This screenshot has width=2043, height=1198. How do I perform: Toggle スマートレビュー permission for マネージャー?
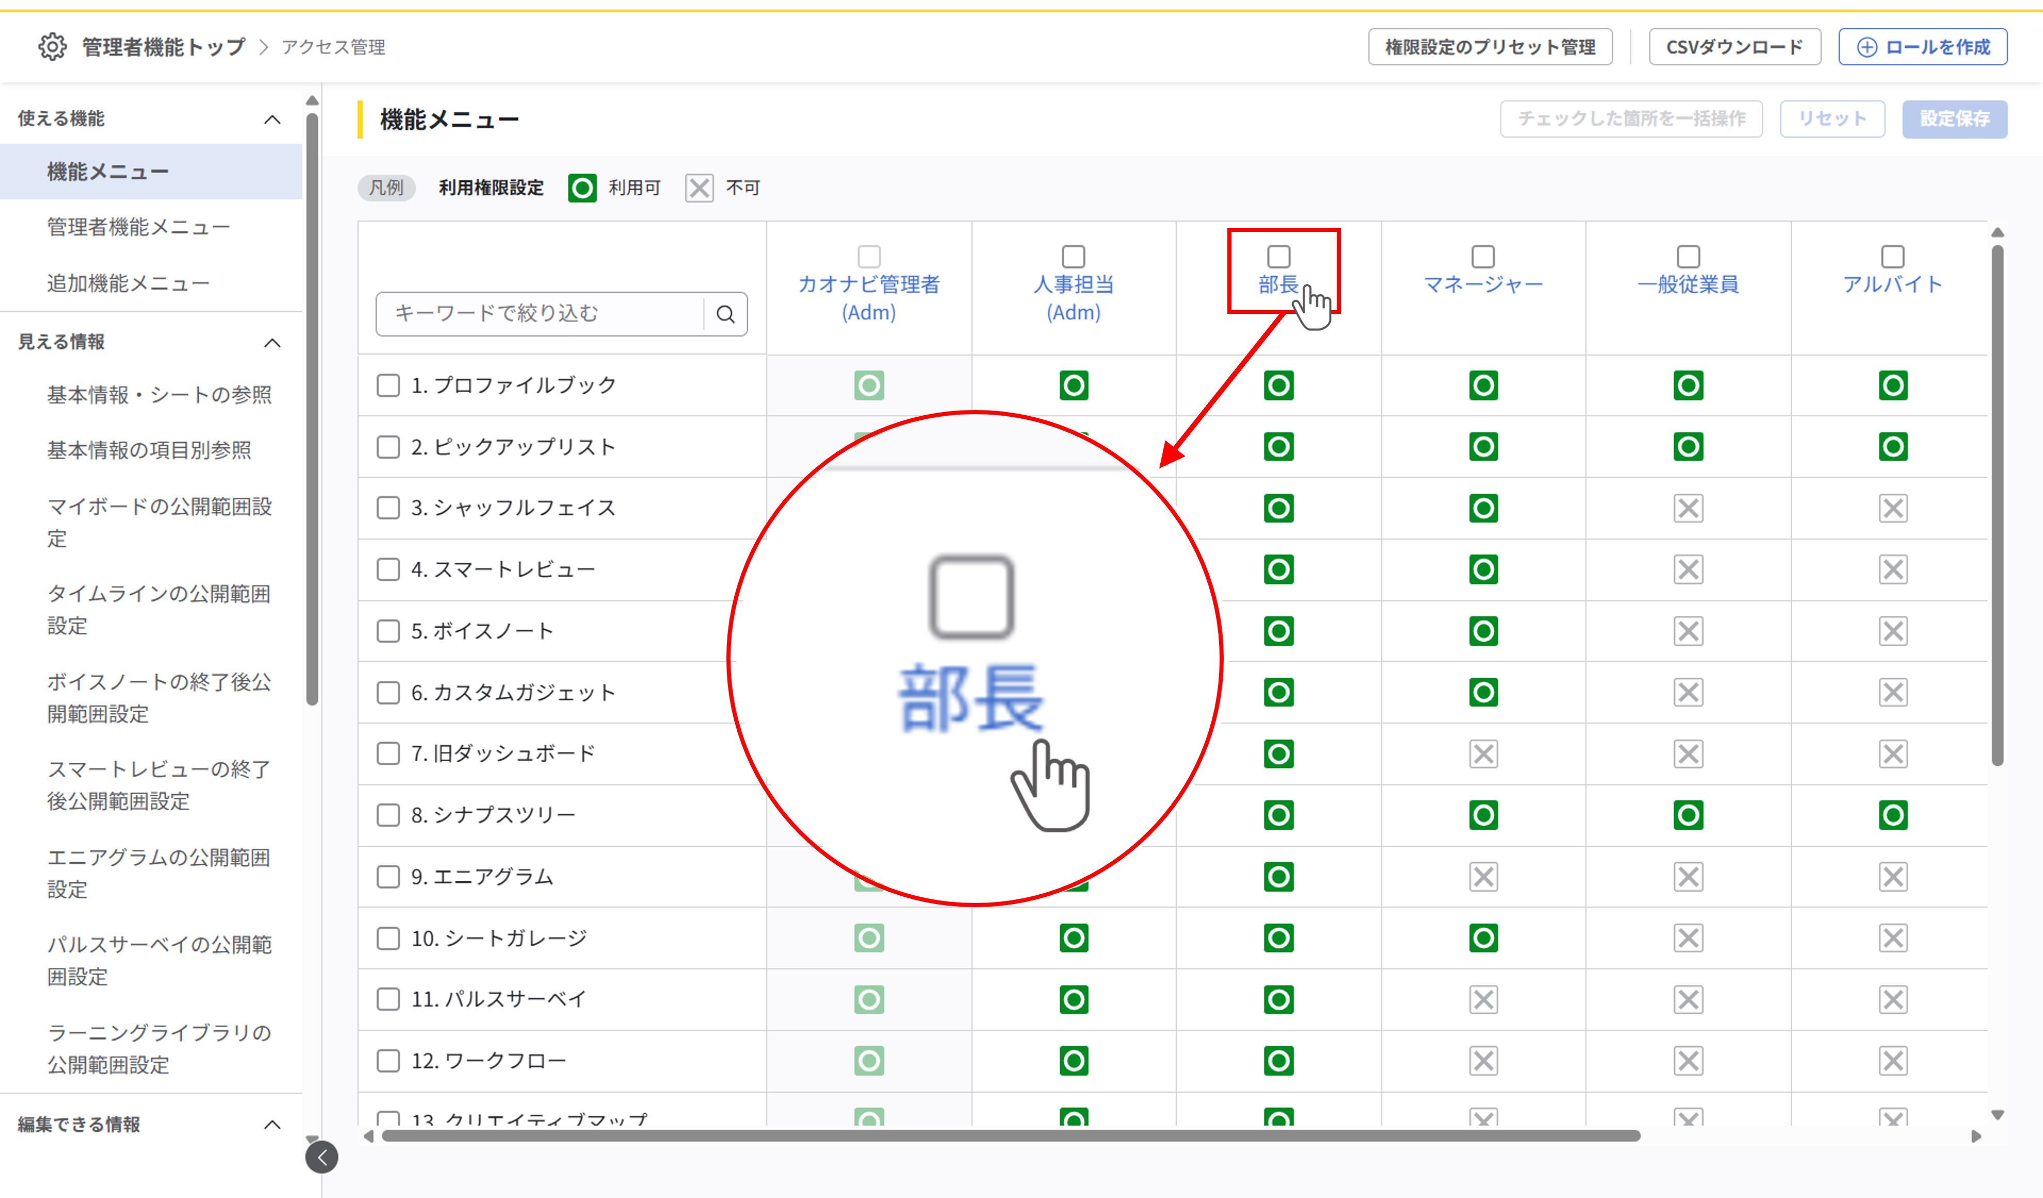(x=1484, y=570)
